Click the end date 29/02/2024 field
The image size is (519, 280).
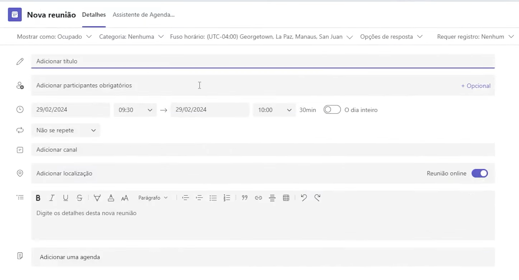tap(210, 110)
